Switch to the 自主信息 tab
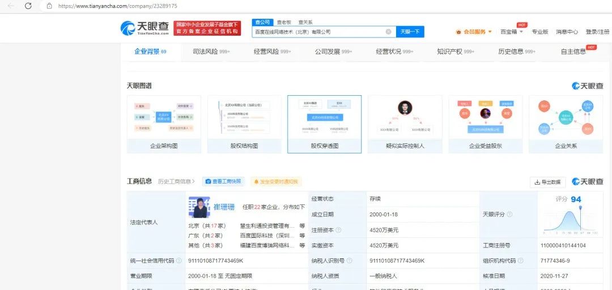This screenshot has width=612, height=290. click(x=573, y=52)
